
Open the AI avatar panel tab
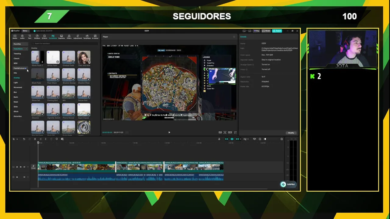(95, 36)
